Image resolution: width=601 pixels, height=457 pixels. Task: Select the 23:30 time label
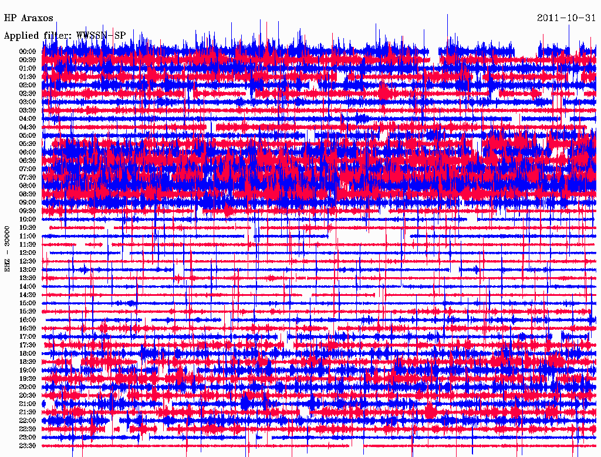tap(28, 446)
